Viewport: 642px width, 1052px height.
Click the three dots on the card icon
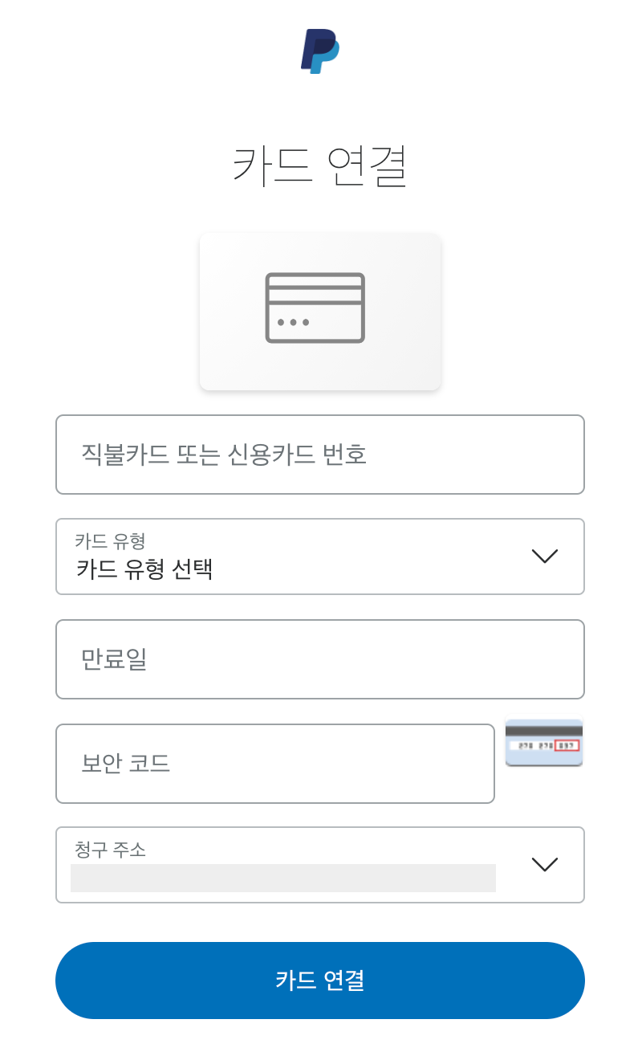pyautogui.click(x=293, y=323)
